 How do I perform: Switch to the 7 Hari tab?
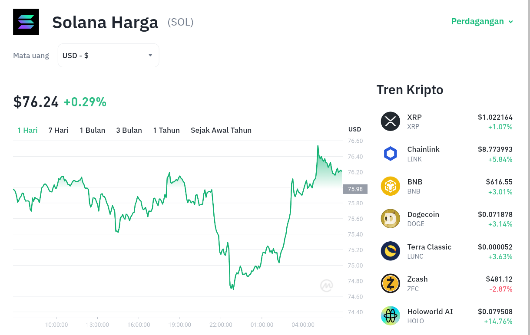59,130
